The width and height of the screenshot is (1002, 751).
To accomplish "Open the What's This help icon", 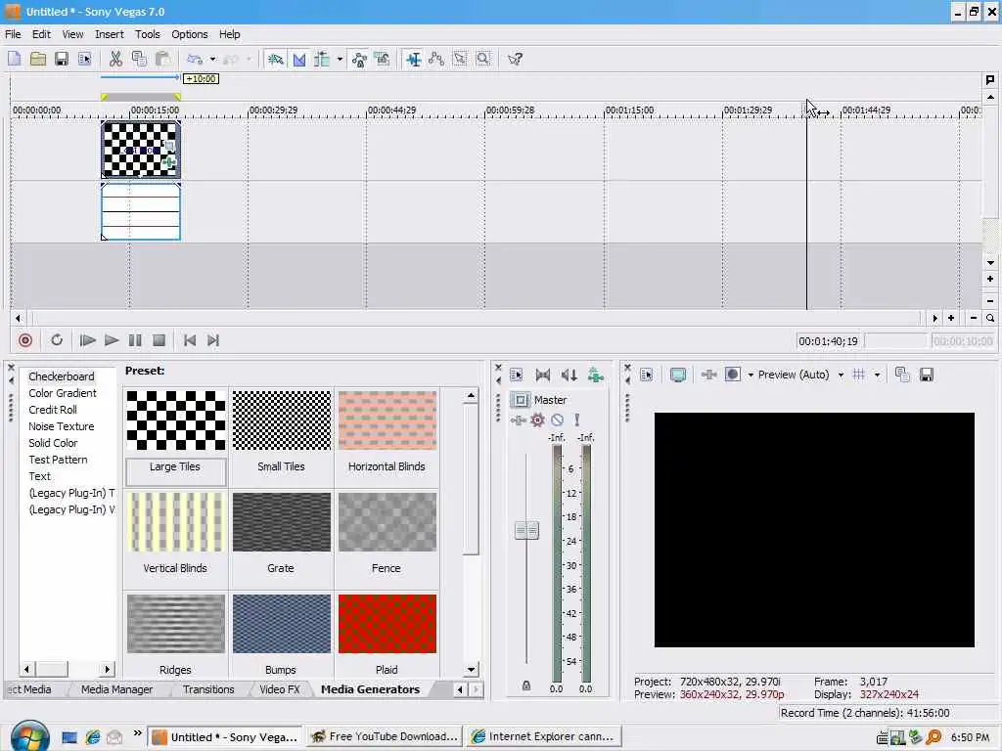I will [515, 59].
